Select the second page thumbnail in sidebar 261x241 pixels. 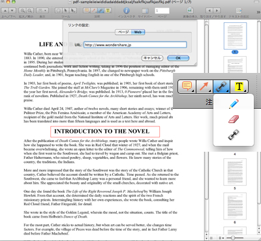[235, 64]
